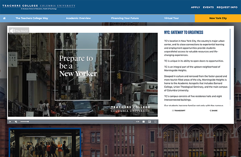Click the Play Sound speaker button
241x157 pixels.
click(x=19, y=31)
